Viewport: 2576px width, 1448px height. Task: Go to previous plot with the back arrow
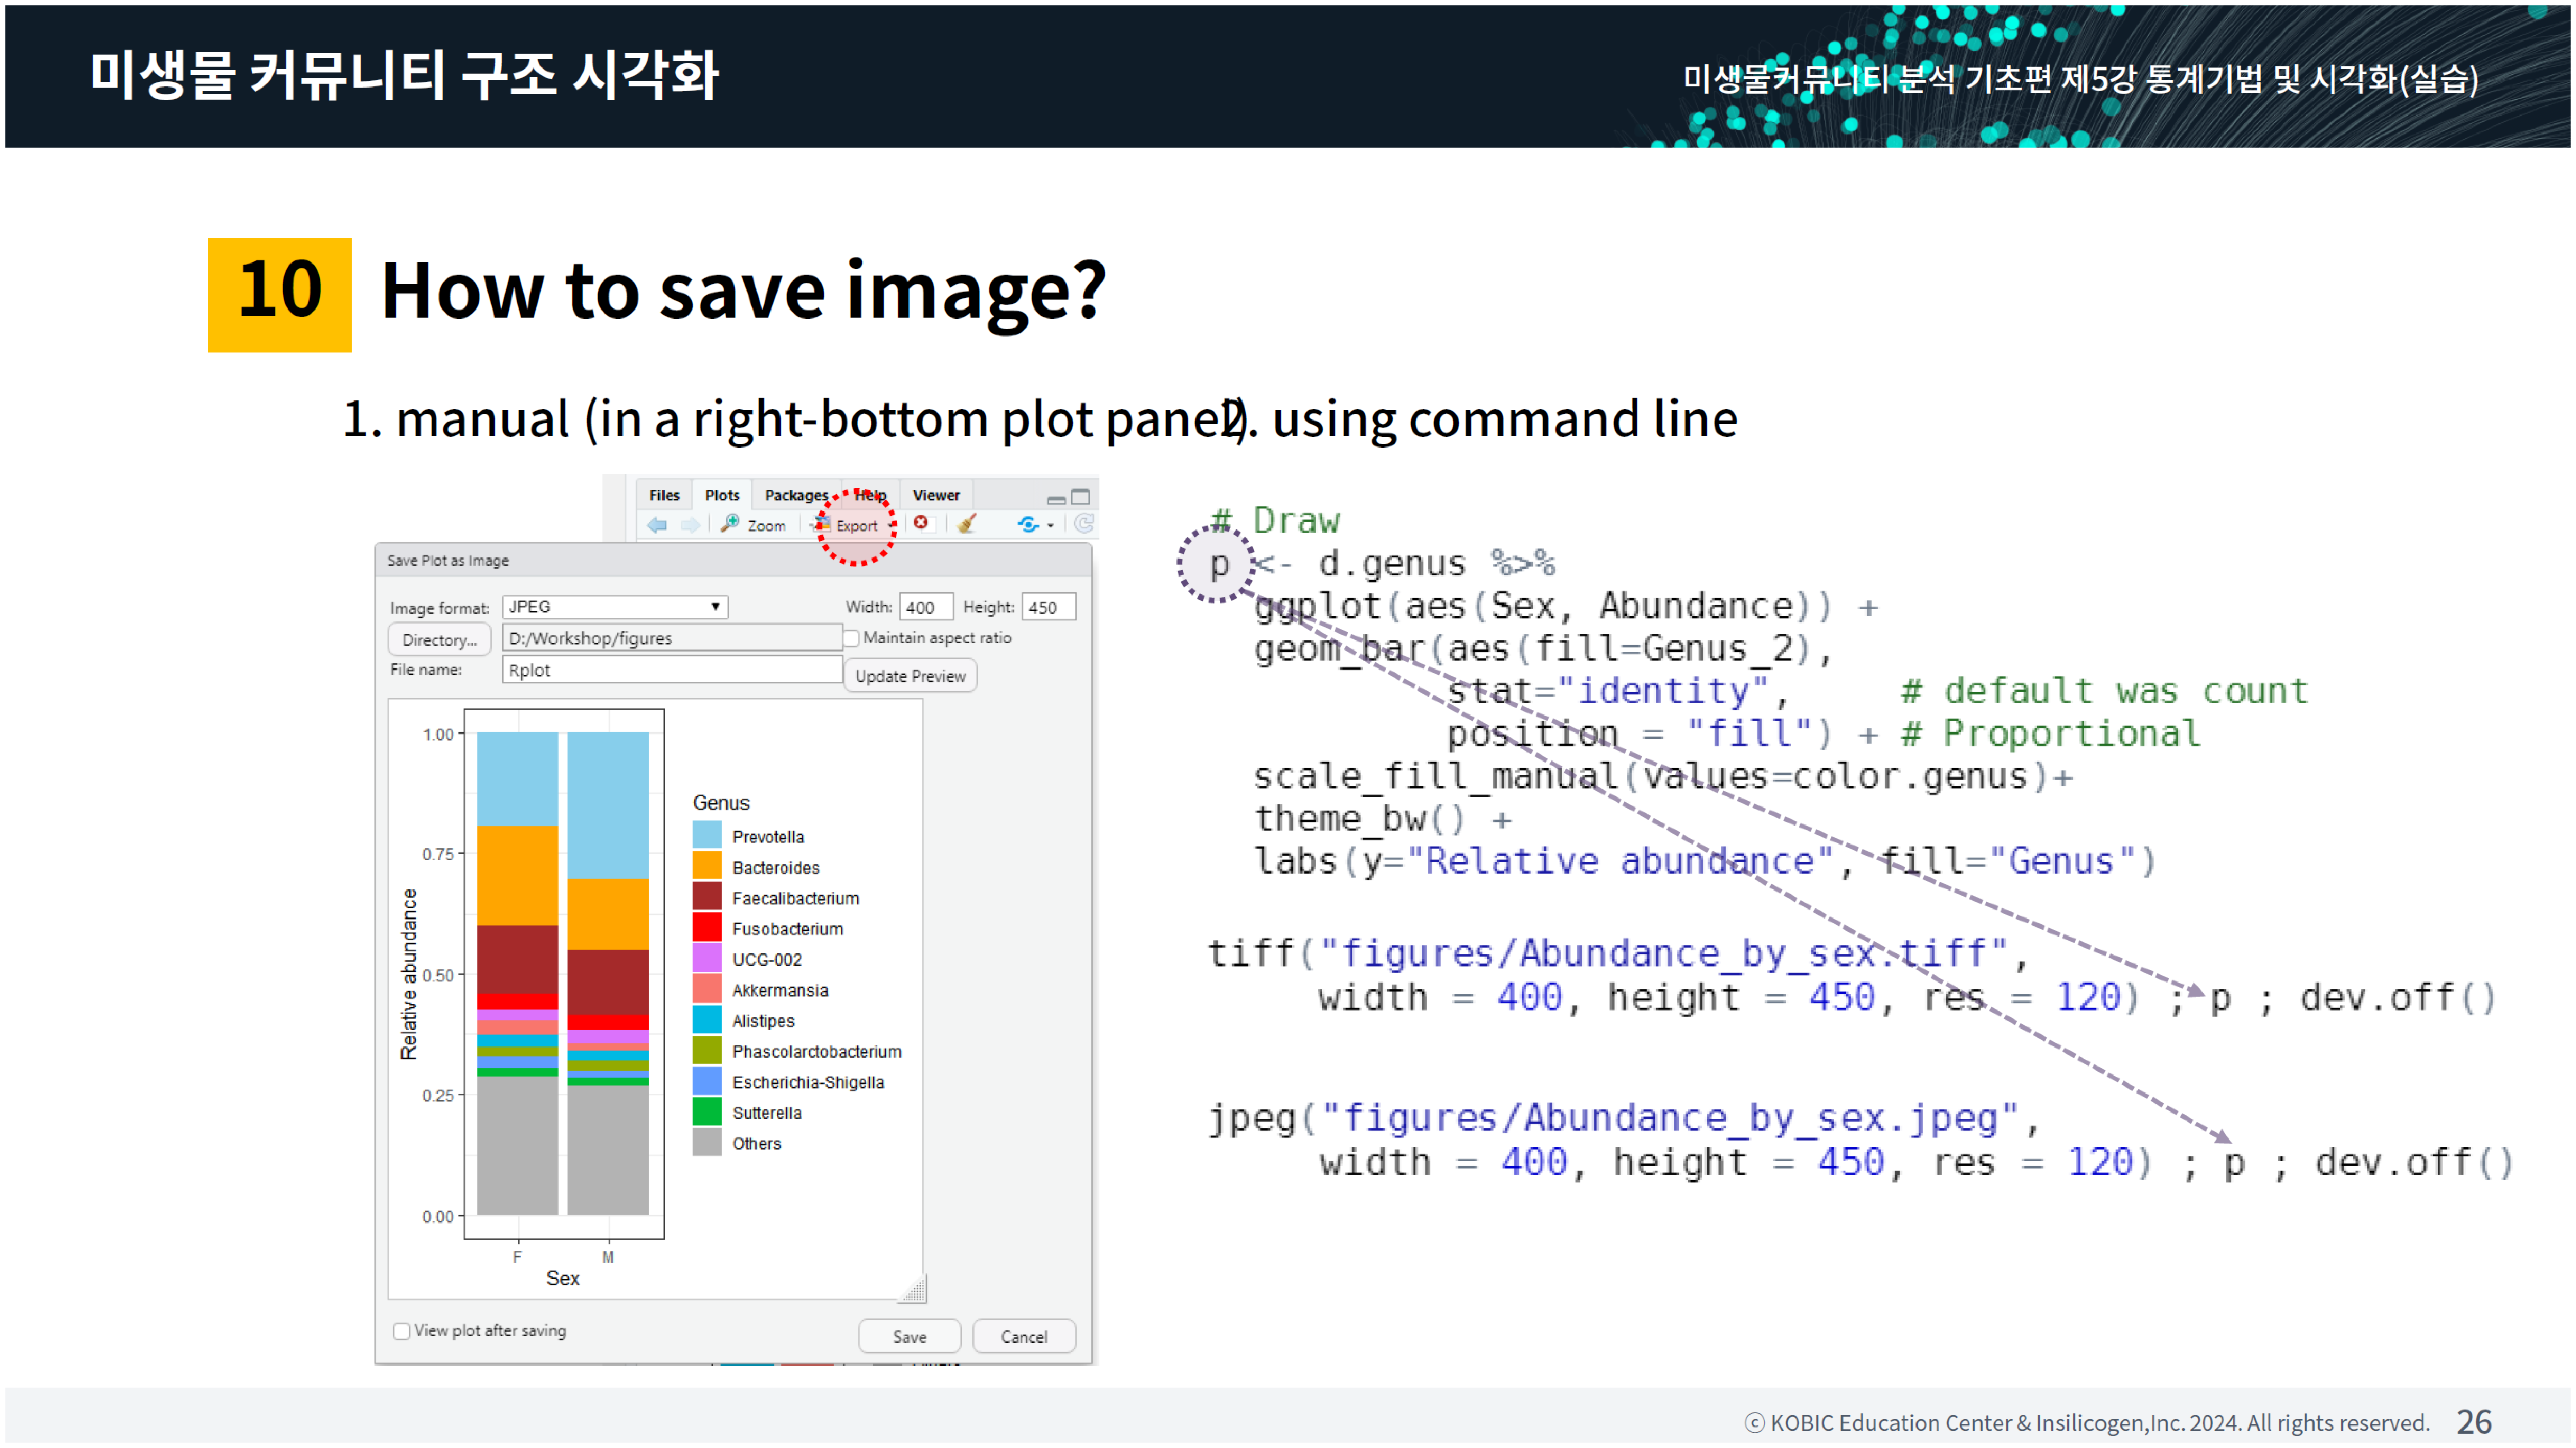click(x=657, y=525)
